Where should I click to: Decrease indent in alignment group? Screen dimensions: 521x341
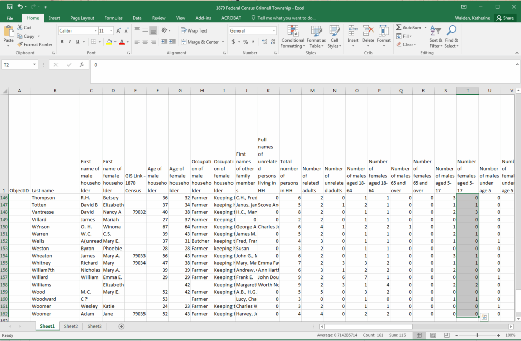[164, 42]
